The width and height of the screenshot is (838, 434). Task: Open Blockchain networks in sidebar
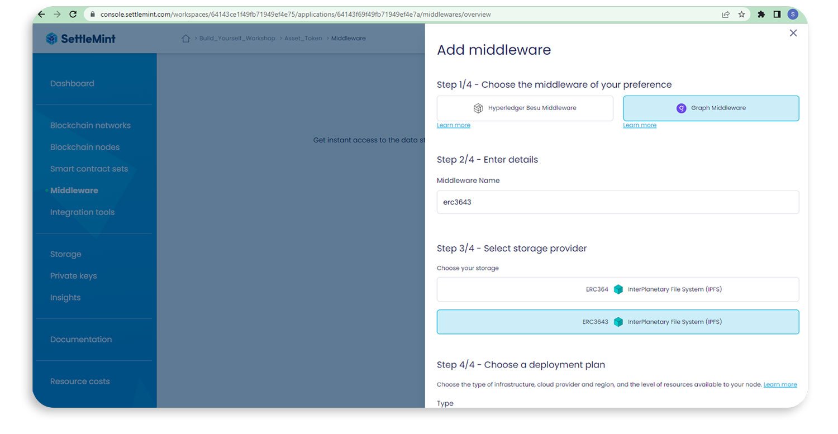click(x=91, y=126)
